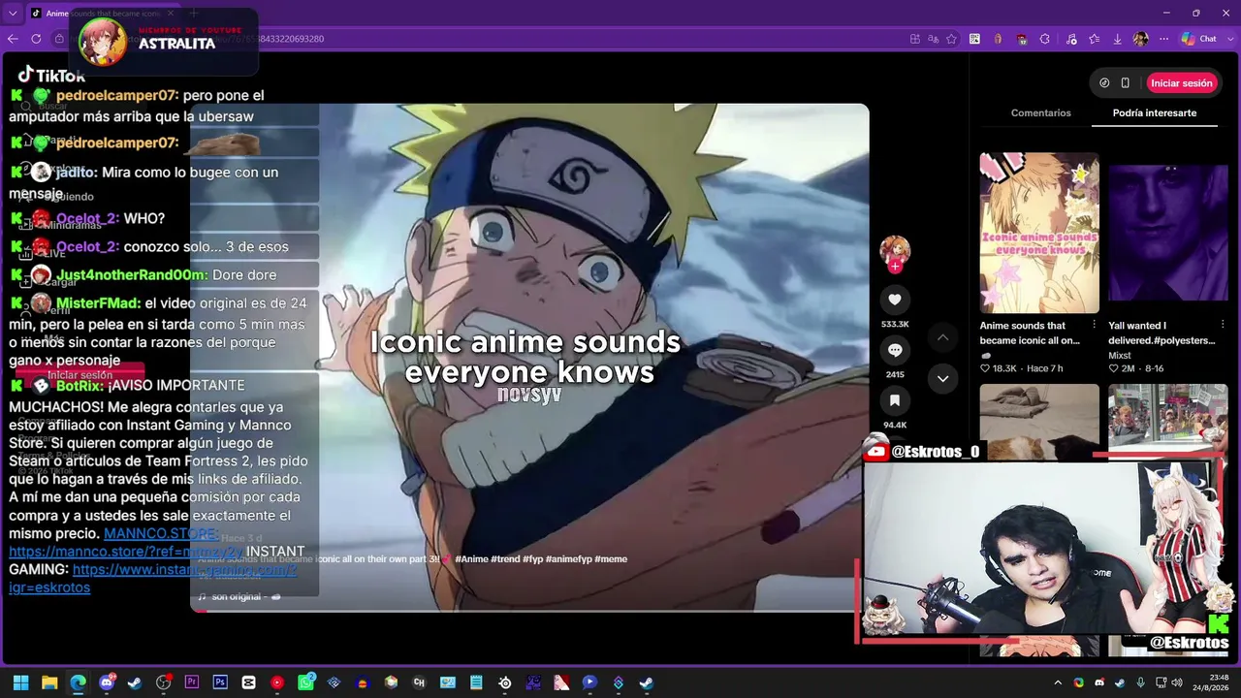The width and height of the screenshot is (1241, 698).
Task: Show hidden system tray icons
Action: click(1058, 682)
